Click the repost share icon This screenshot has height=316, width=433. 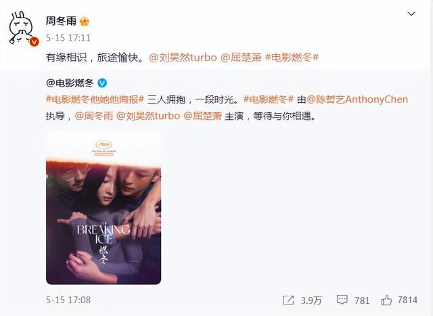click(x=288, y=300)
